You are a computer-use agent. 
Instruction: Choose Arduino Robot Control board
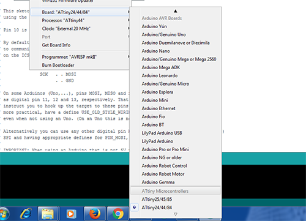(x=176, y=166)
